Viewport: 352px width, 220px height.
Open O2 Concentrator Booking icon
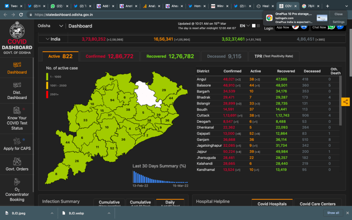pos(17,181)
